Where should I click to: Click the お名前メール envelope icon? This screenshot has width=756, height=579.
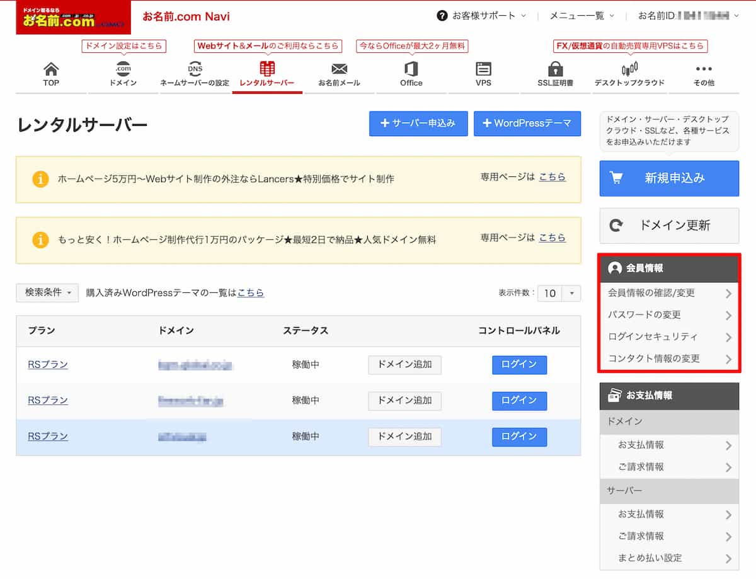tap(339, 69)
